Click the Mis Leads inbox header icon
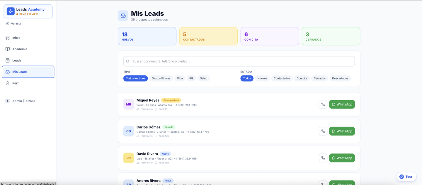422x185 pixels. [123, 15]
